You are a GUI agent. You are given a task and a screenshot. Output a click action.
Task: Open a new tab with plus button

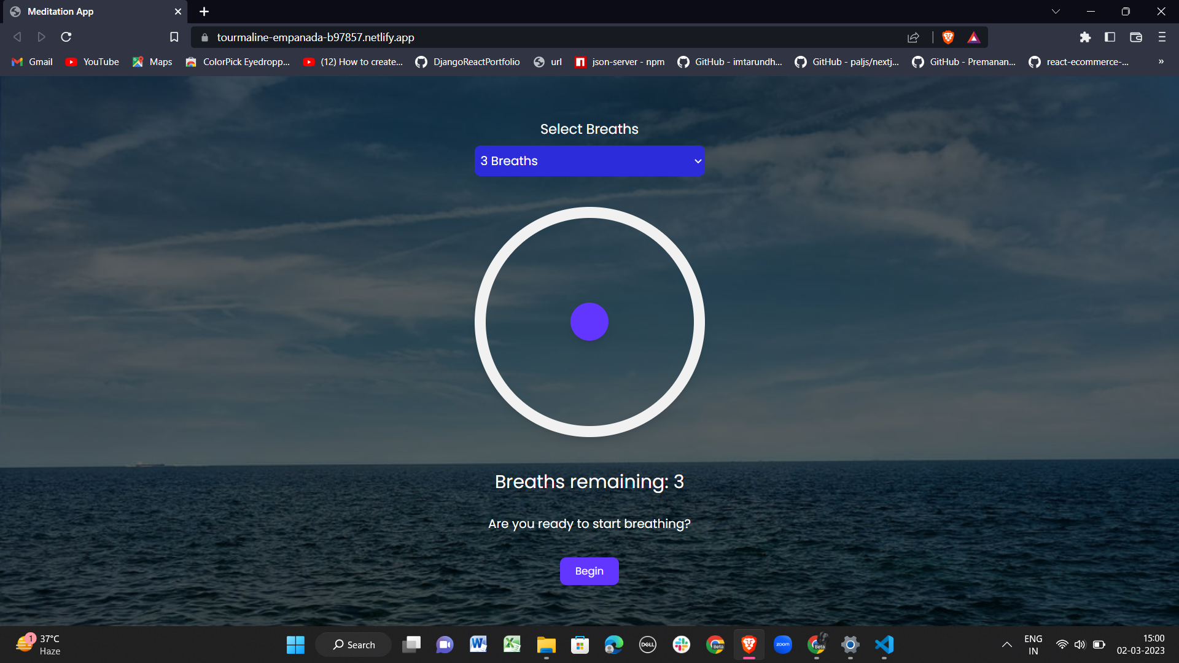[204, 12]
